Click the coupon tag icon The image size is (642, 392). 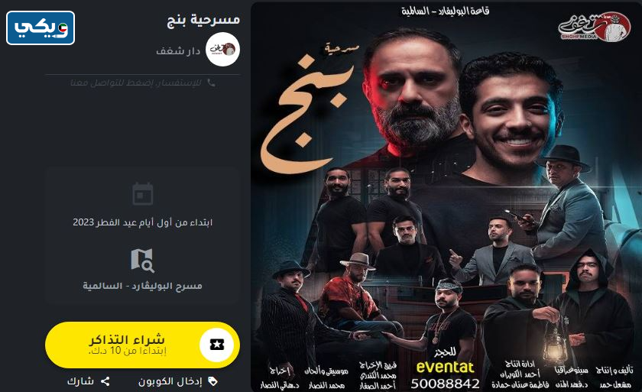(x=213, y=381)
